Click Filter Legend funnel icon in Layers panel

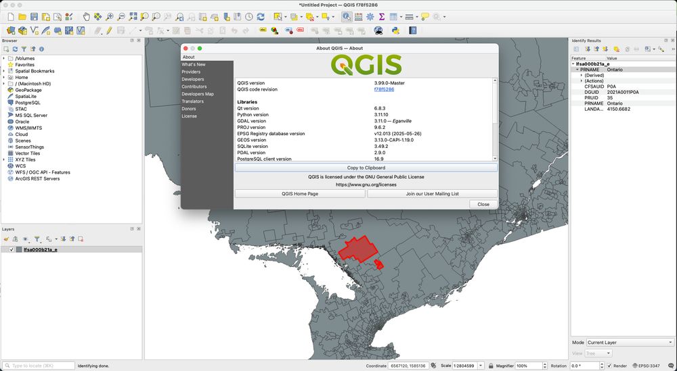pos(37,239)
